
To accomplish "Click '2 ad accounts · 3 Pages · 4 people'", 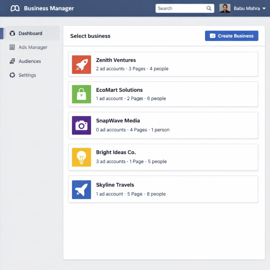I will tap(132, 69).
